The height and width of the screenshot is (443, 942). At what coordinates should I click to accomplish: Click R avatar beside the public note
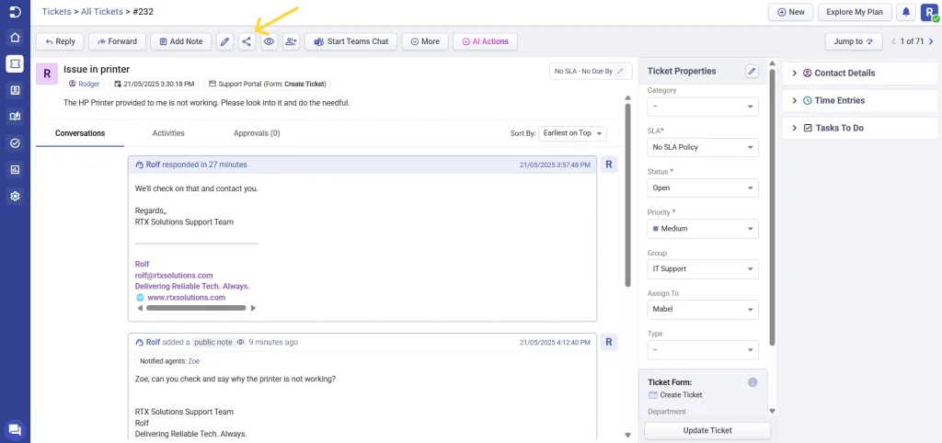point(609,342)
